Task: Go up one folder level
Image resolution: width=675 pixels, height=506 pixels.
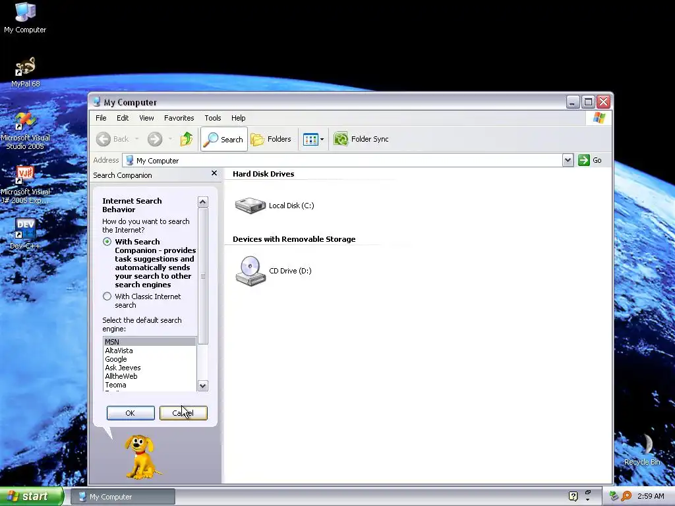Action: coord(187,139)
